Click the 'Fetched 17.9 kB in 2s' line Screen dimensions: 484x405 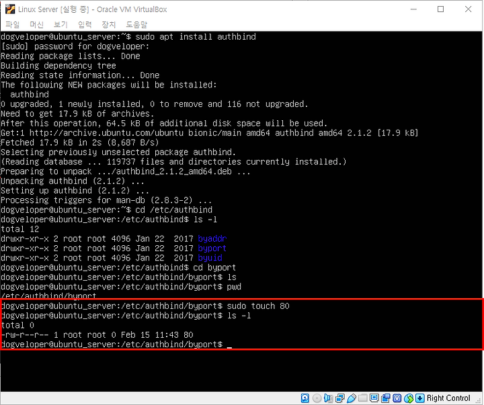79,142
